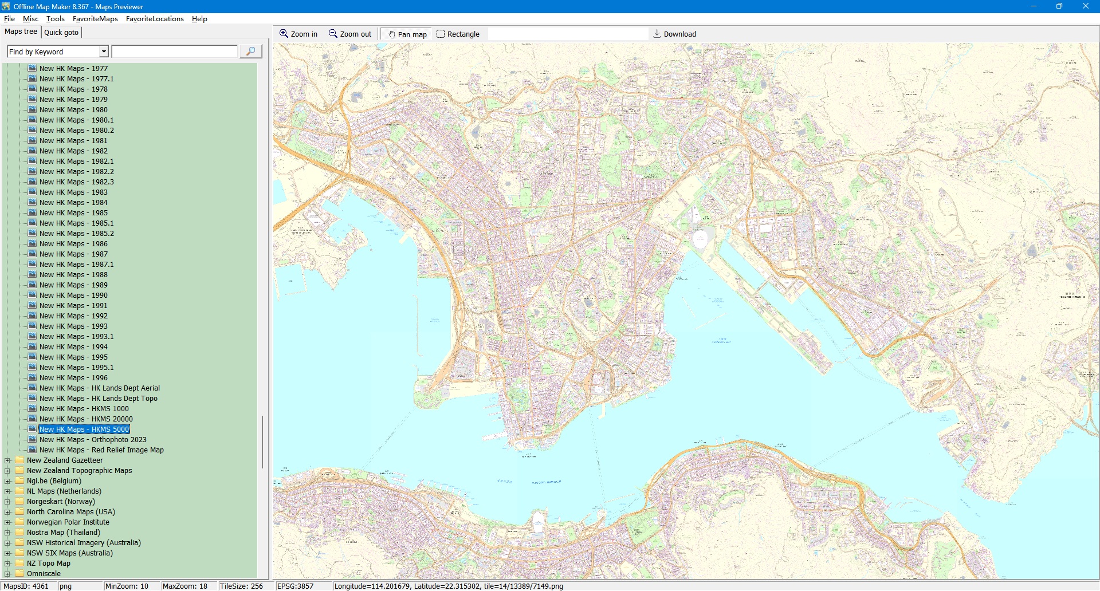Click the maps tree vertical scrollbar thumb

tap(262, 441)
